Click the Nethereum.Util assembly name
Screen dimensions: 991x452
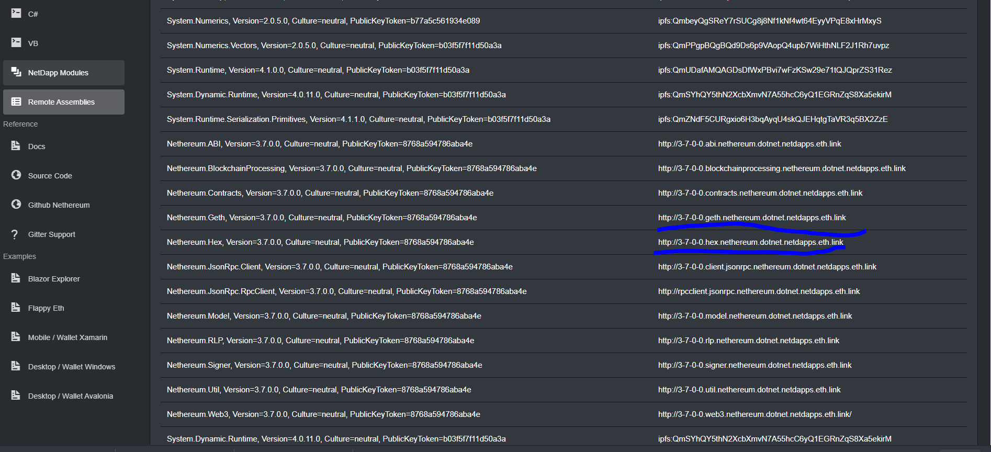319,390
